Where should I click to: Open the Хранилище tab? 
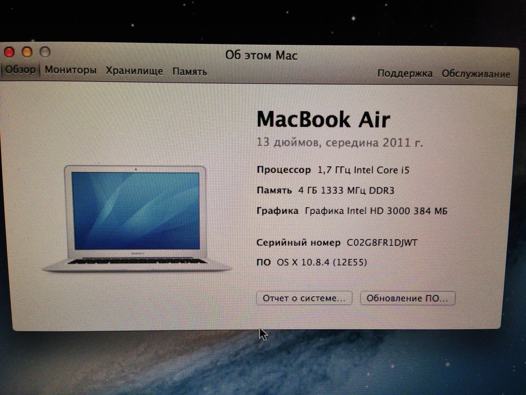pyautogui.click(x=134, y=71)
